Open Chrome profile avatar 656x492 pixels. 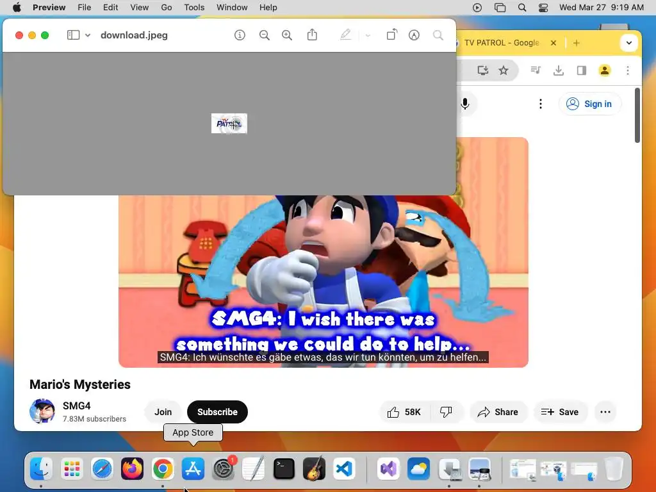coord(605,70)
